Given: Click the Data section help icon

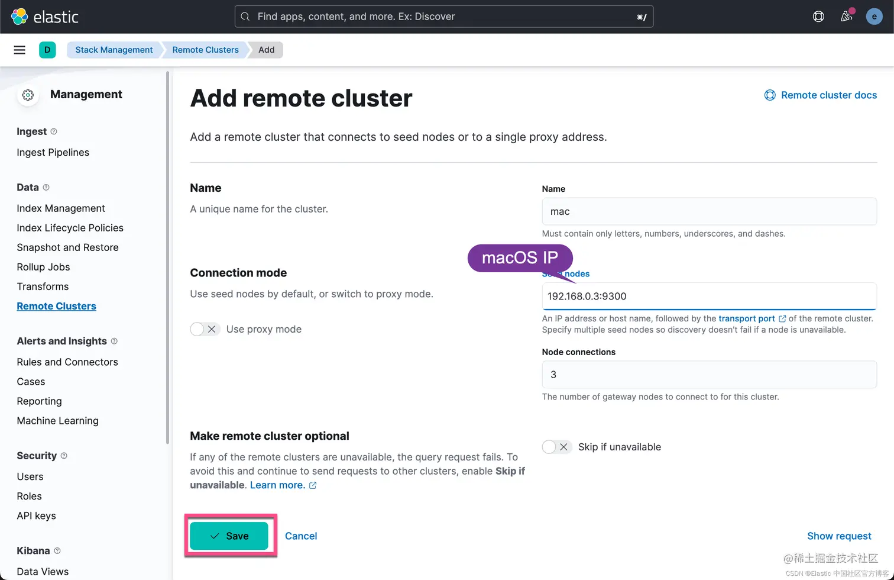Looking at the screenshot, I should pos(46,188).
